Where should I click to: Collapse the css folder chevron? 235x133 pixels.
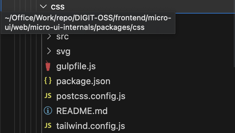[43, 6]
